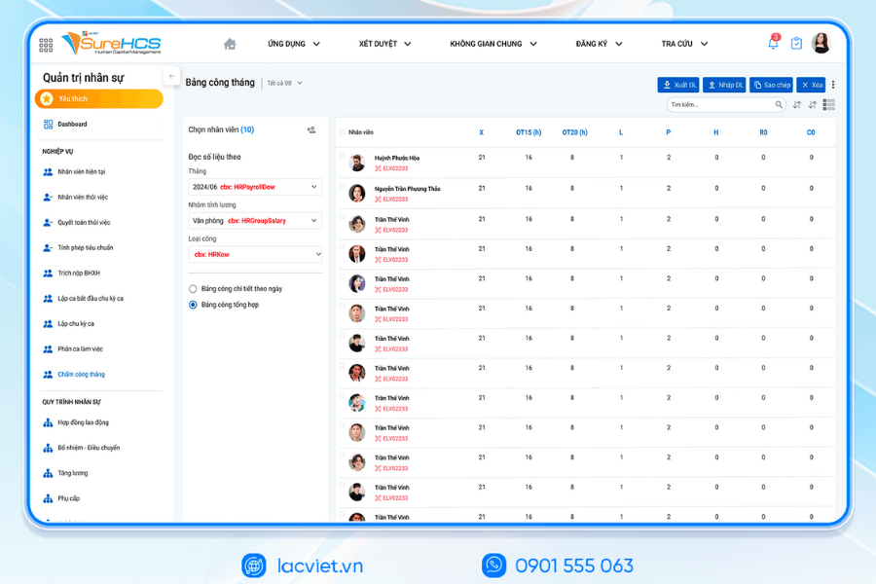Screen dimensions: 876x584
Task: Click into the 'Tìm kiếm' search field
Action: pos(720,105)
